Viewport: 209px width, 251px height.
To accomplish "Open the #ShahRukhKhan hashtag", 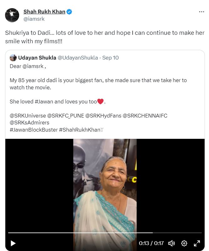I will pos(79,129).
